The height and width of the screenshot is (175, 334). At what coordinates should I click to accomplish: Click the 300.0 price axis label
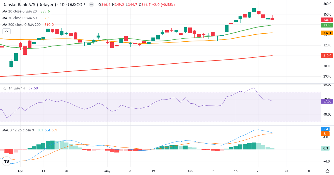pos(327,66)
